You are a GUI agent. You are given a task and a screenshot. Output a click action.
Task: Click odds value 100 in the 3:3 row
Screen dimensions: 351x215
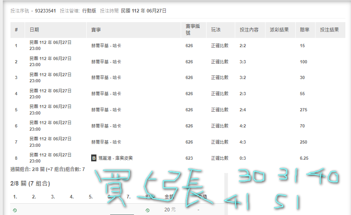tap(303, 62)
